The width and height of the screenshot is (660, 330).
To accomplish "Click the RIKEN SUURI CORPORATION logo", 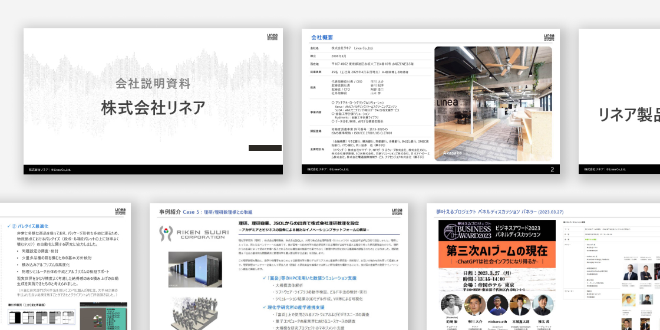I will (x=194, y=233).
